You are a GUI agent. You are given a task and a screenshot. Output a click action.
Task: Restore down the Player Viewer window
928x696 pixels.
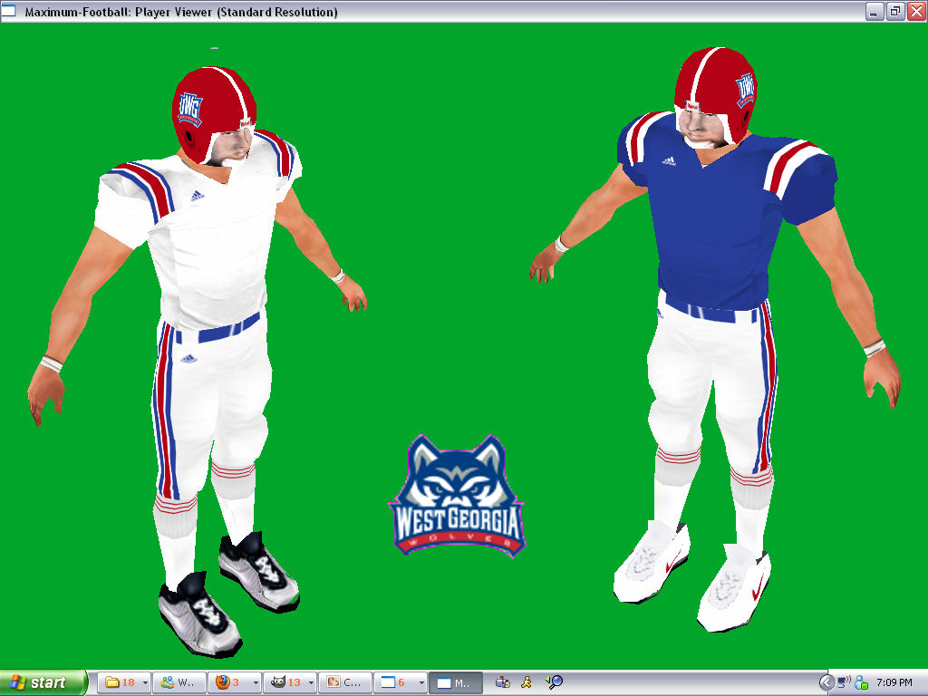[895, 11]
